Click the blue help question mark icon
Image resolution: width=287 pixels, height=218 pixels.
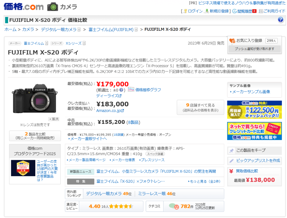tap(281, 20)
